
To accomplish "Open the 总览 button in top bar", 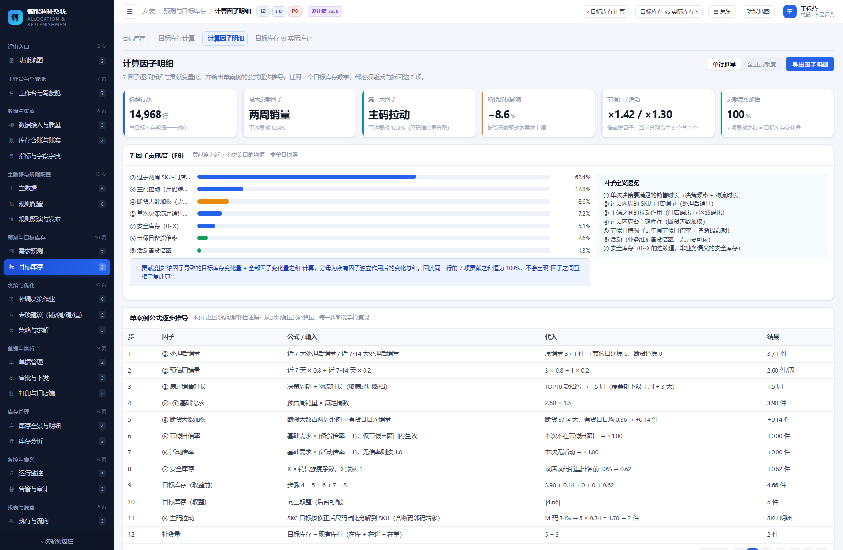I will (722, 11).
